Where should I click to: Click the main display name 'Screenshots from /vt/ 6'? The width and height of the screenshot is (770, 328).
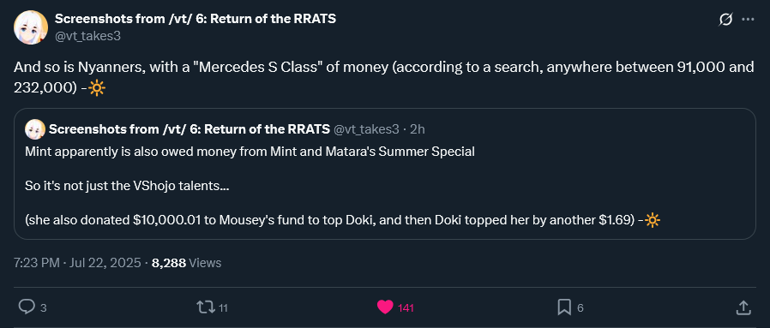click(x=196, y=20)
